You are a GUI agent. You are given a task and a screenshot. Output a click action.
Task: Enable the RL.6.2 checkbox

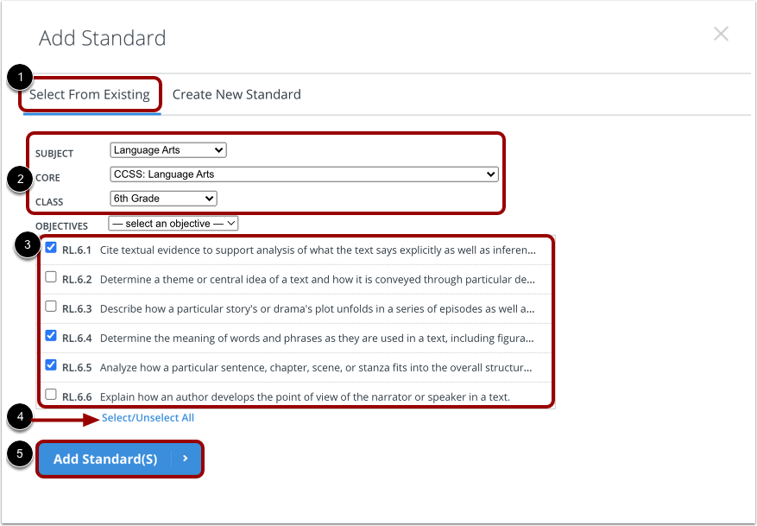tap(51, 276)
